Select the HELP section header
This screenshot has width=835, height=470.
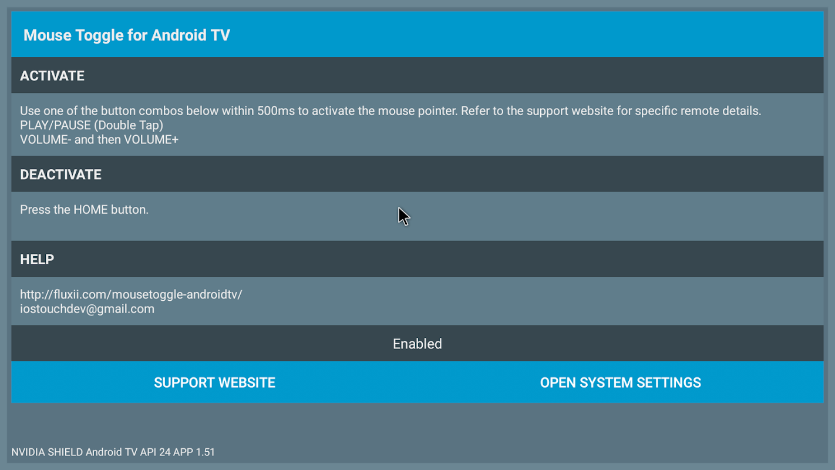417,259
